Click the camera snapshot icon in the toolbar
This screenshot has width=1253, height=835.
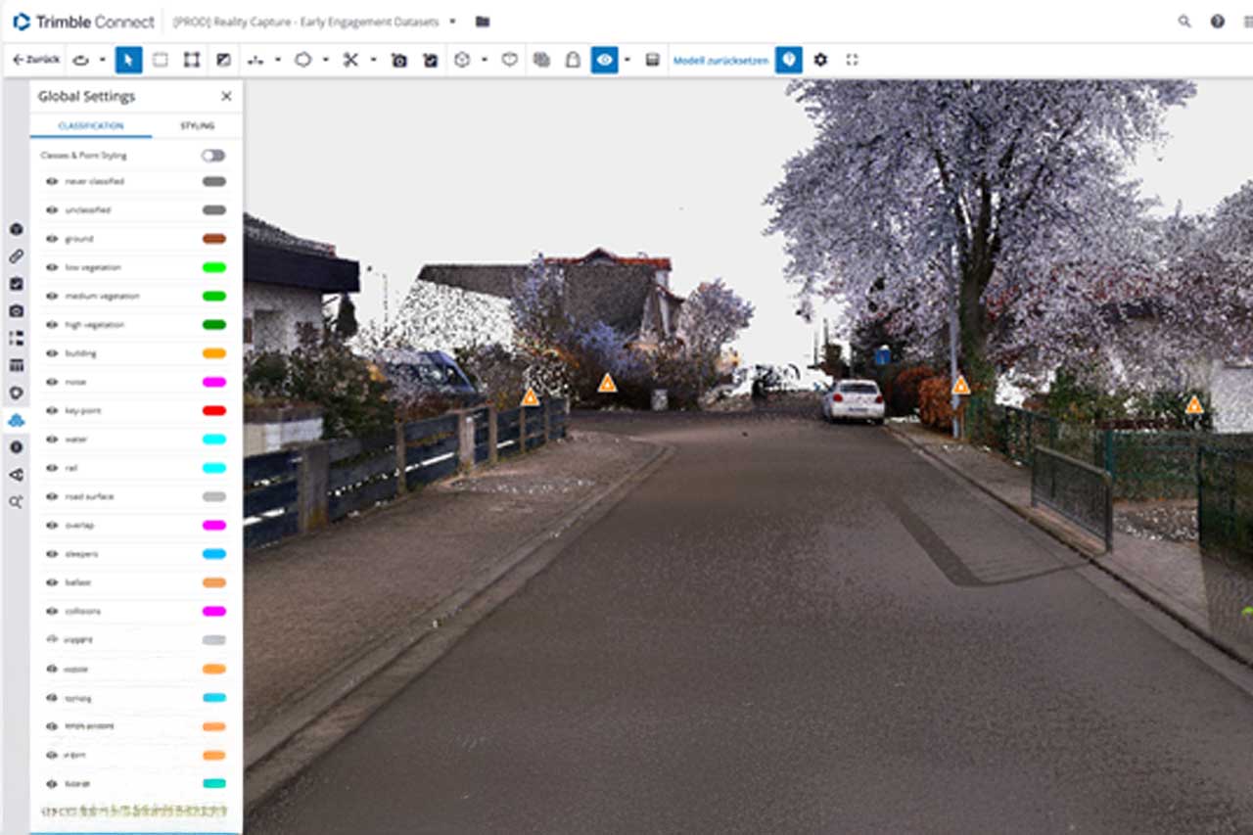398,60
